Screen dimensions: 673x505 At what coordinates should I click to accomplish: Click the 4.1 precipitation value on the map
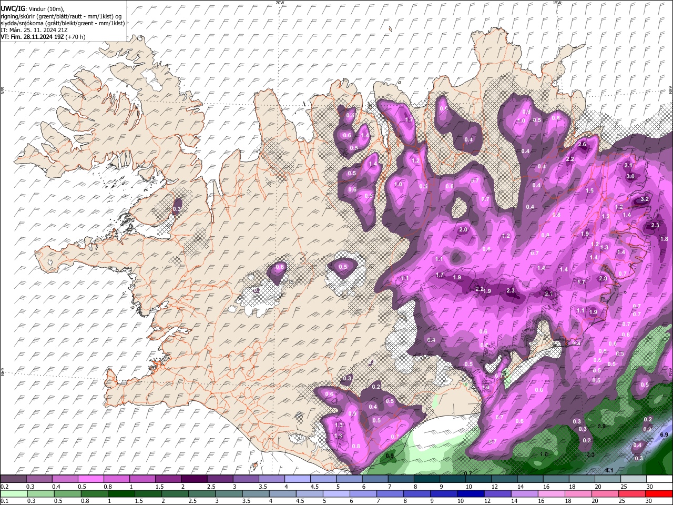(610, 470)
